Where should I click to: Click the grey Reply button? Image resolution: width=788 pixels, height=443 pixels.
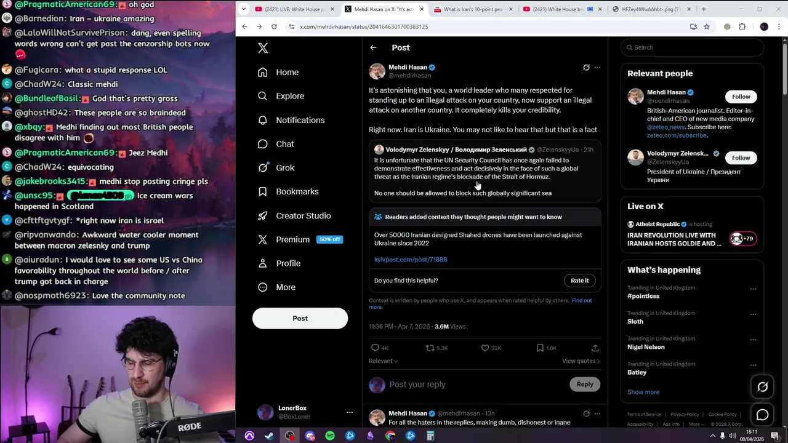click(x=585, y=385)
